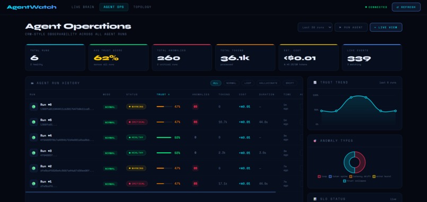Select the Agent Ops tab
The height and width of the screenshot is (202, 427).
coord(114,7)
